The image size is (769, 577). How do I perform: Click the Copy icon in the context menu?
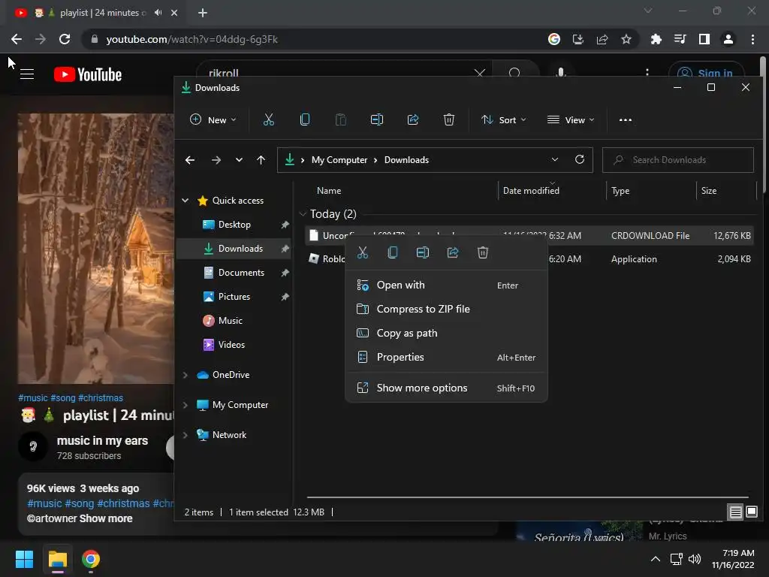tap(392, 252)
